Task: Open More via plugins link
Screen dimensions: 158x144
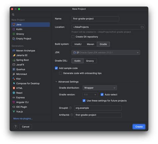Action: pos(23,119)
